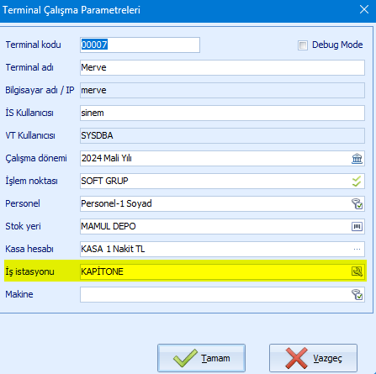Click the Terminal kodu label
The image size is (376, 374).
tap(33, 45)
